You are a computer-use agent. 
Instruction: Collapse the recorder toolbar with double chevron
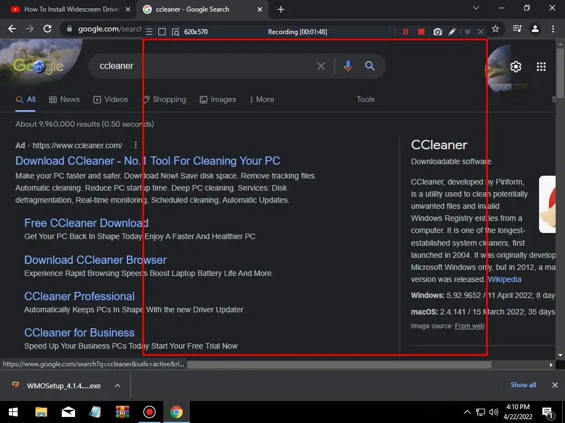[x=467, y=31]
